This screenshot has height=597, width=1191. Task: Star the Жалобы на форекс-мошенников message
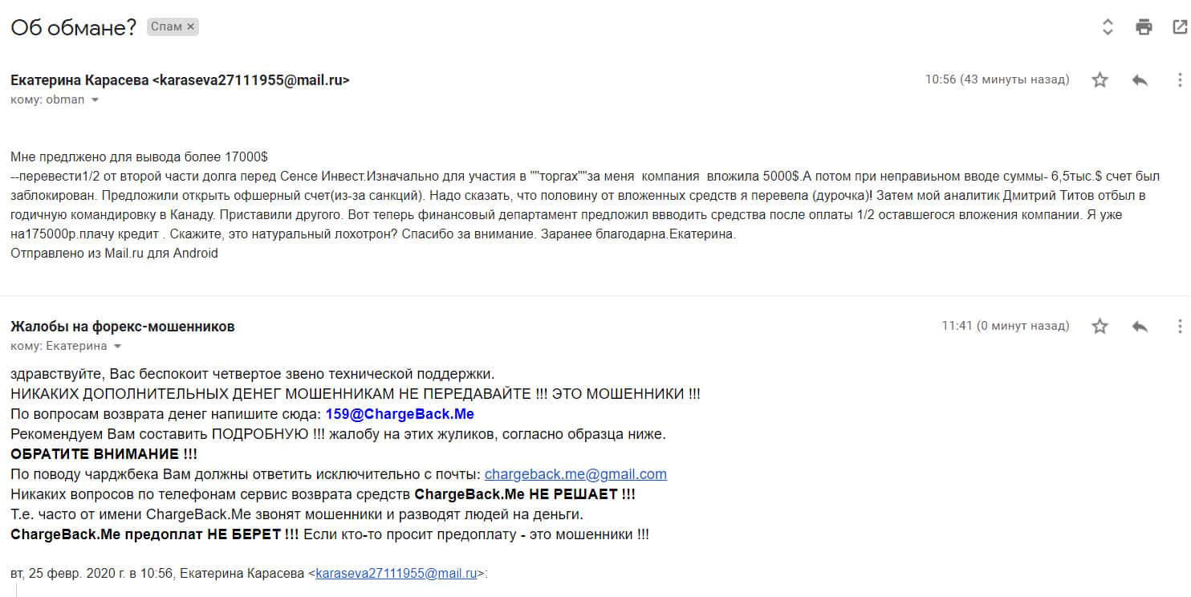coord(1100,326)
